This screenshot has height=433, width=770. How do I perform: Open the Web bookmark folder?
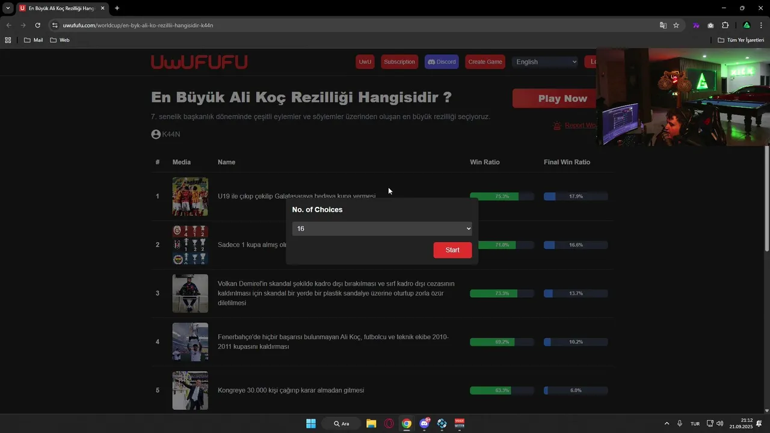[x=60, y=40]
